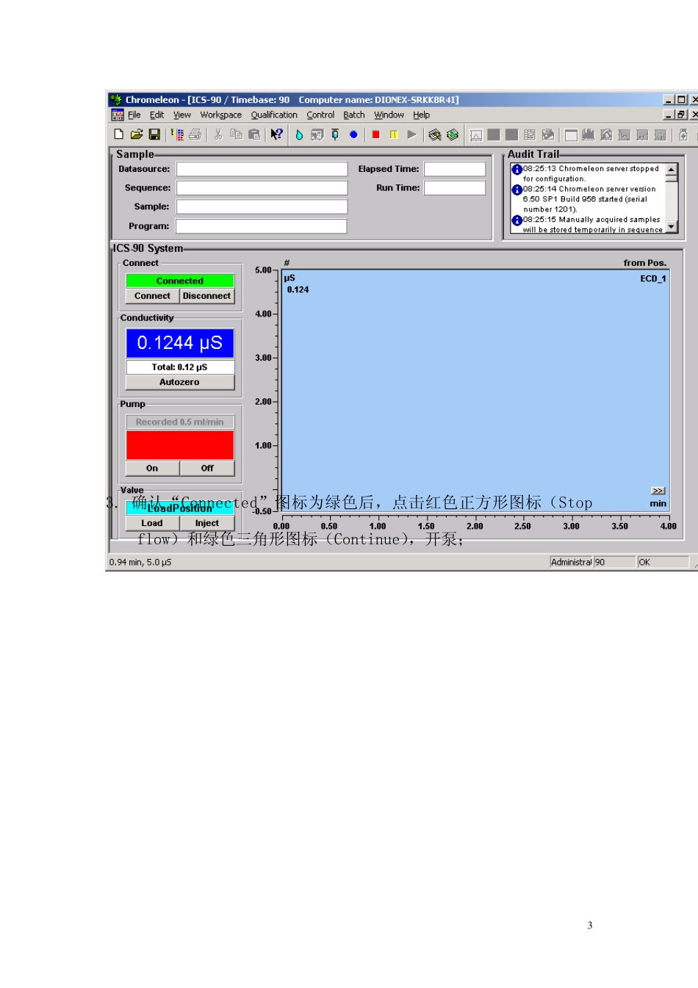
Task: Click the context Help arrow icon
Action: coord(276,134)
